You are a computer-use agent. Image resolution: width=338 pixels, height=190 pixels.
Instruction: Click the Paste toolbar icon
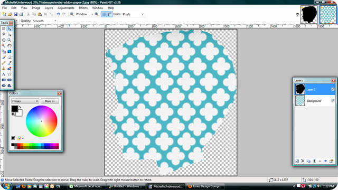(40, 14)
